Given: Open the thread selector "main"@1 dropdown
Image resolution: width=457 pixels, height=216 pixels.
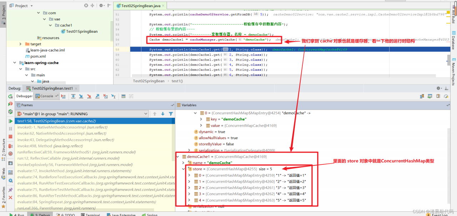Looking at the screenshot, I should (x=82, y=114).
